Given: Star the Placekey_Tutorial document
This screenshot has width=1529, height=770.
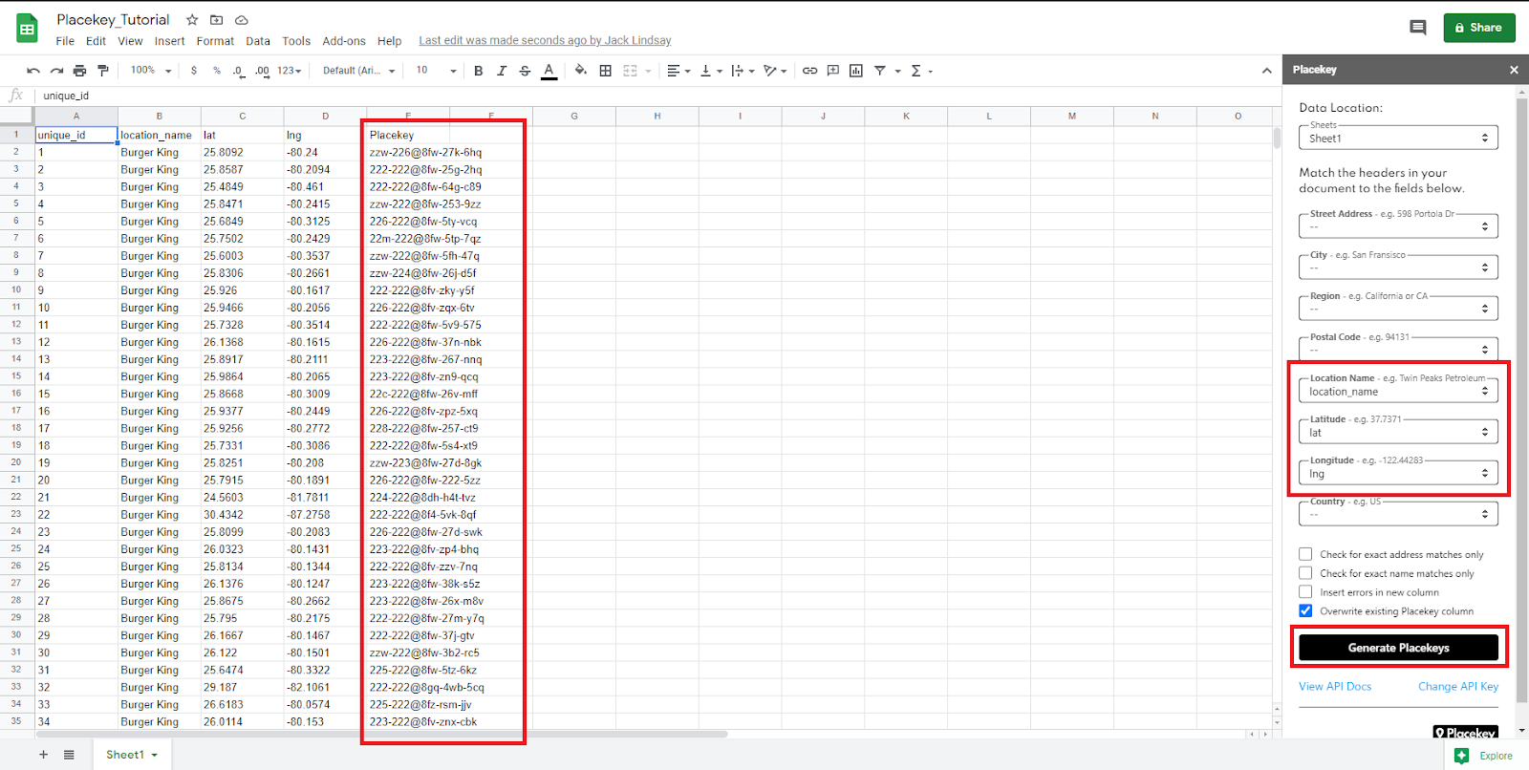Looking at the screenshot, I should click(x=192, y=19).
